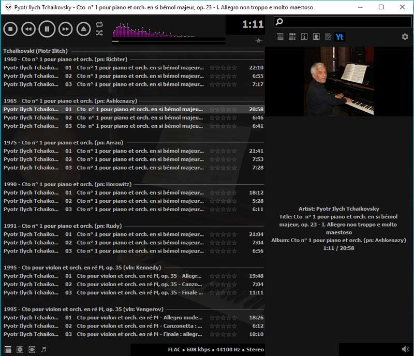Open the lyrics editor pencil icon
414x356 pixels.
(328, 37)
